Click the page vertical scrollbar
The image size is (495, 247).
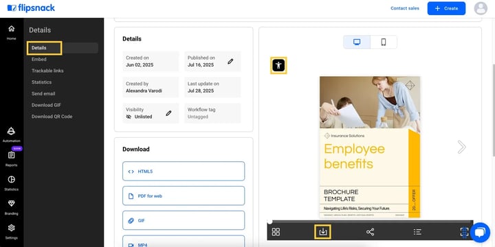494,110
